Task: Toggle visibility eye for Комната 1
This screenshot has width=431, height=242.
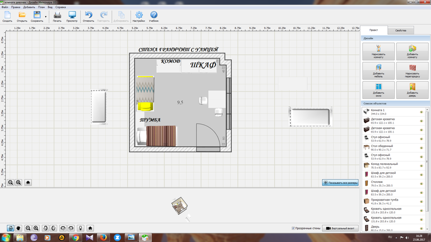Action: (421, 112)
